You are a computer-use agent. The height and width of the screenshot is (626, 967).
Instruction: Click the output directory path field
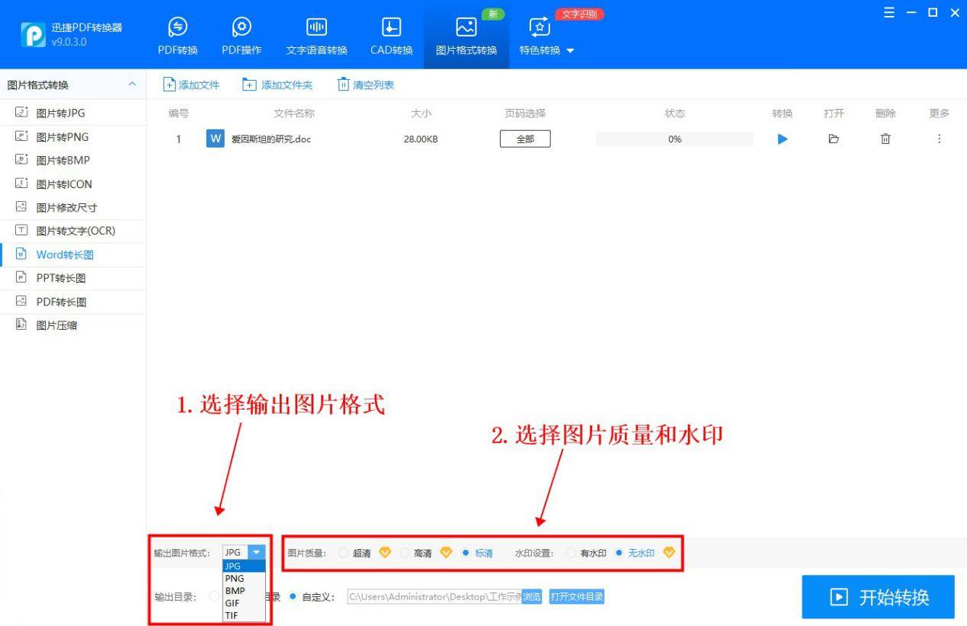tap(434, 597)
